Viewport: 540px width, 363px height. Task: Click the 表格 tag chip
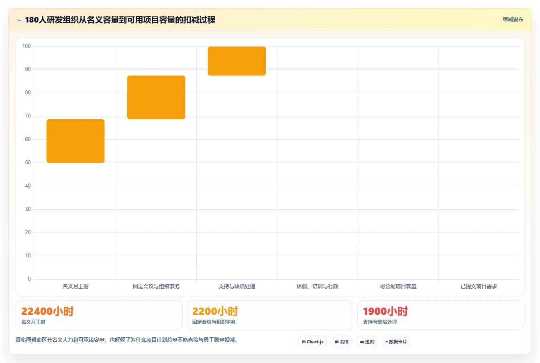coord(341,342)
